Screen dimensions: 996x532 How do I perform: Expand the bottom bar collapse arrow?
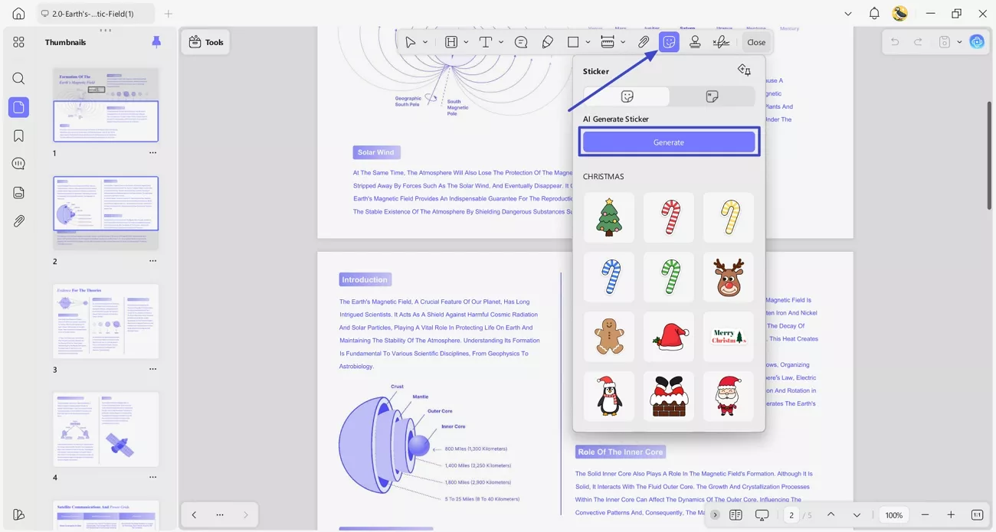(x=715, y=515)
